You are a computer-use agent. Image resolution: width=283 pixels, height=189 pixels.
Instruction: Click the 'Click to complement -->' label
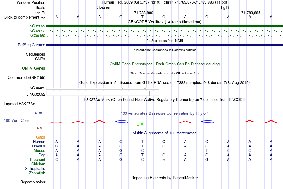click(24, 17)
